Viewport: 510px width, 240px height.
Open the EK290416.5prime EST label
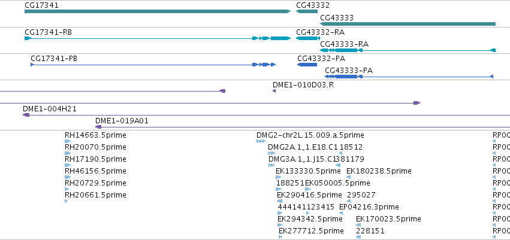coord(310,195)
